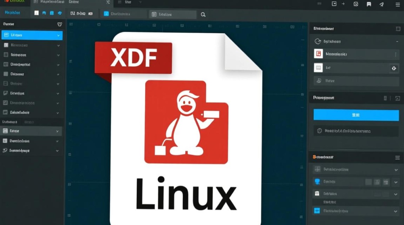Select the filter funnel icon atop the left sidebar
Screen dimensions: 404x225
pos(60,24)
